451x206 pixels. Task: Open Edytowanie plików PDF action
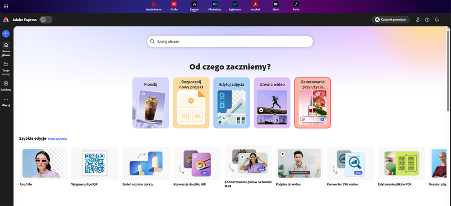pos(402,163)
